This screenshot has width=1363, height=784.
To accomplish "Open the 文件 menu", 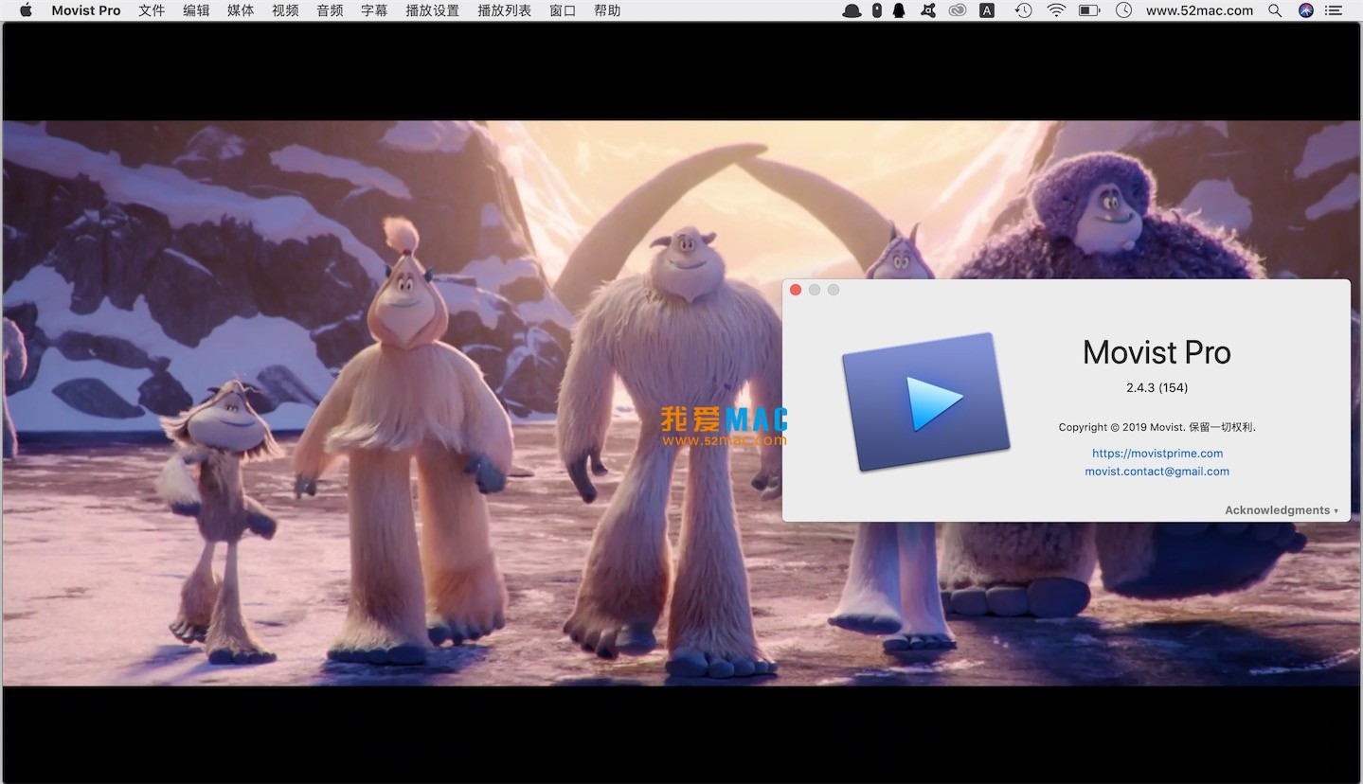I will pyautogui.click(x=152, y=10).
